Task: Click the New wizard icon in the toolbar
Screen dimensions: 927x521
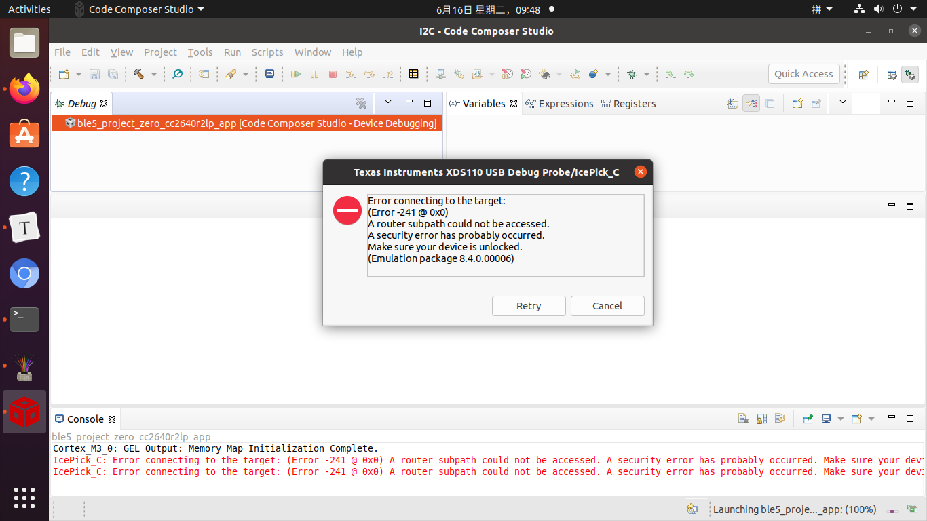Action: click(64, 74)
